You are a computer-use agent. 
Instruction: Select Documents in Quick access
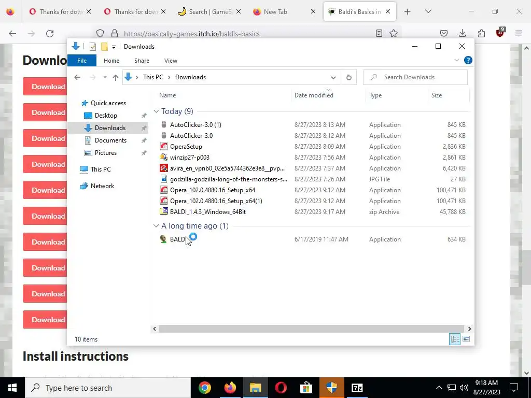(110, 140)
